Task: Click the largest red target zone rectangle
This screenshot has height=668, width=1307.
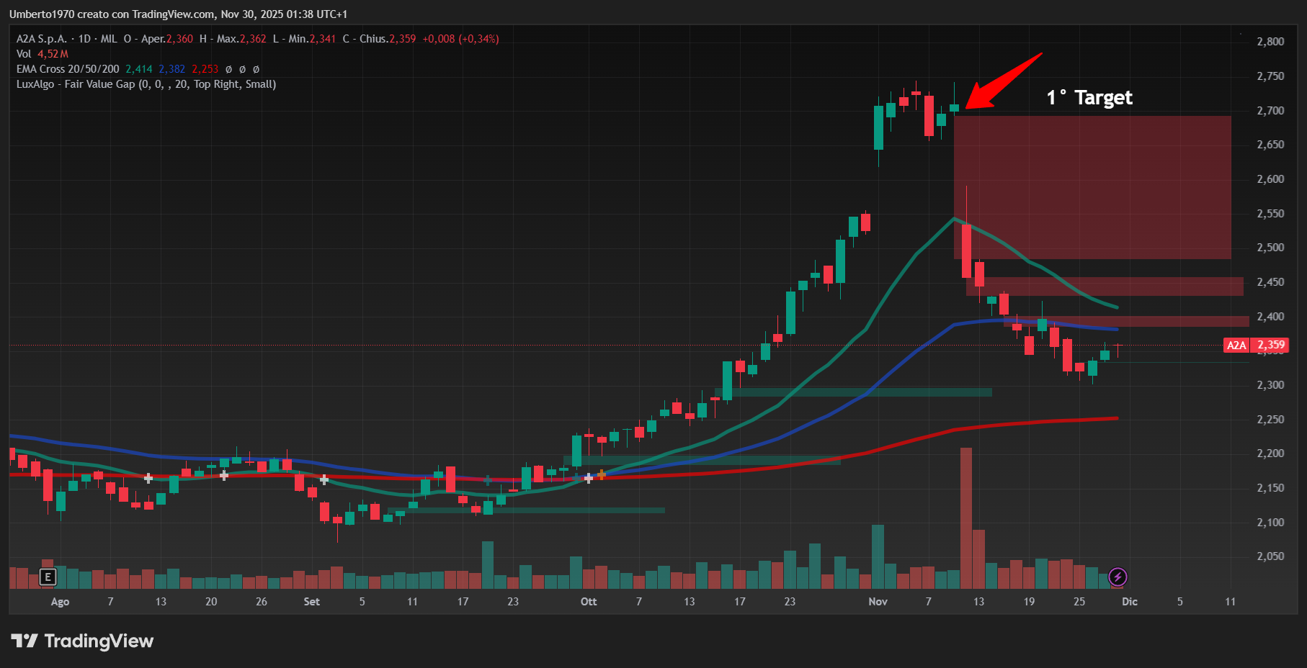Action: pos(1092,187)
